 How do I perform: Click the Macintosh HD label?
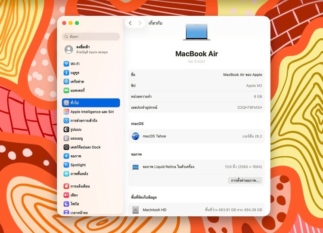(155, 210)
